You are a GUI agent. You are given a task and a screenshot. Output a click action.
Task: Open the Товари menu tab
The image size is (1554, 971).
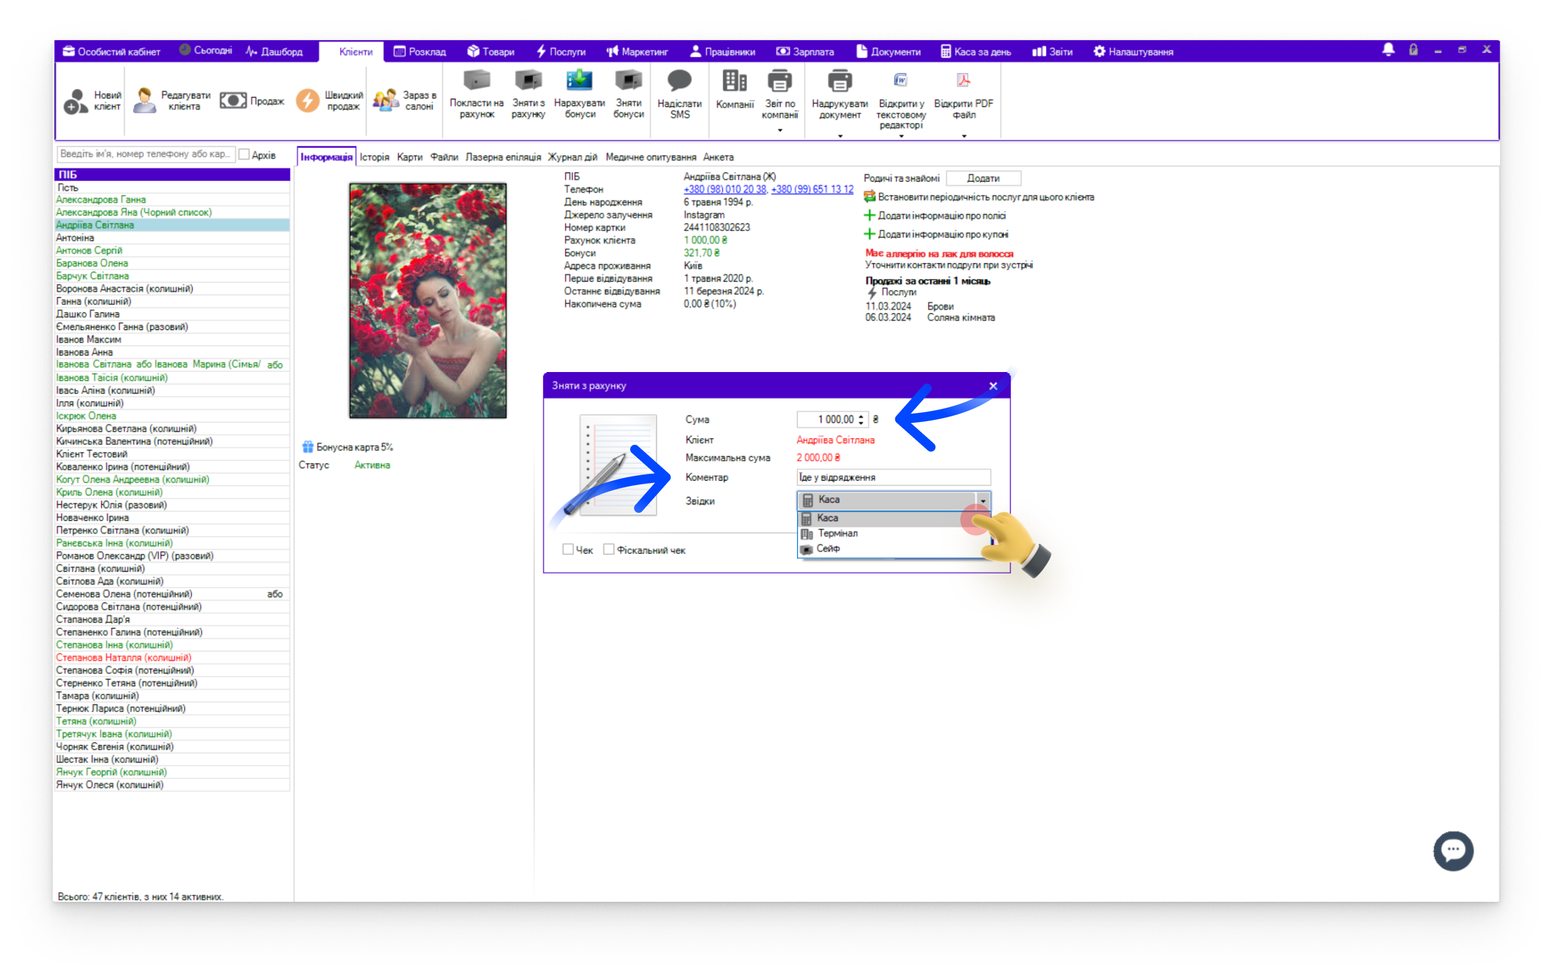(490, 52)
